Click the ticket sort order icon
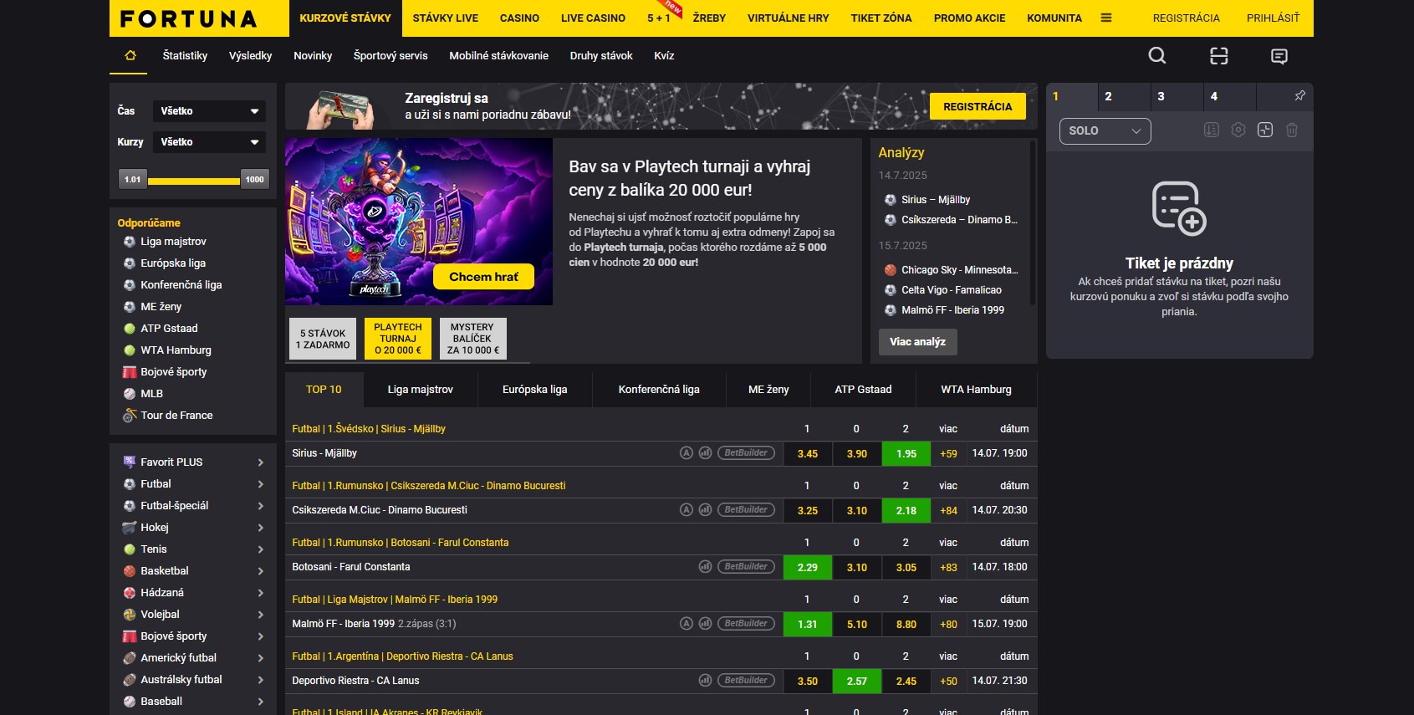This screenshot has width=1414, height=715. click(x=1212, y=130)
